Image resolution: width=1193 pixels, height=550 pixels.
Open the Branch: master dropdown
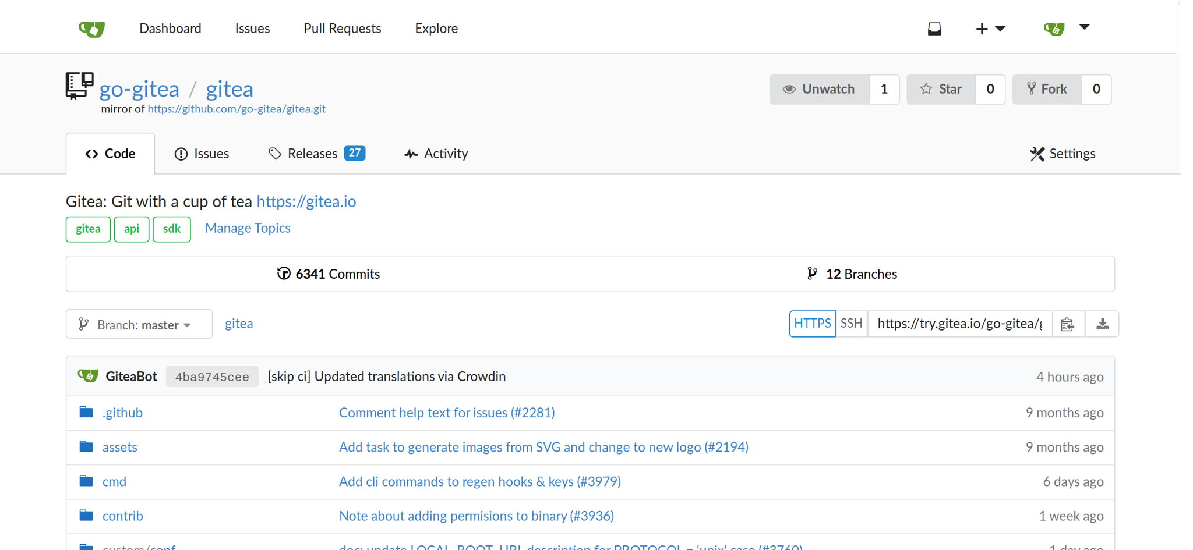(139, 324)
